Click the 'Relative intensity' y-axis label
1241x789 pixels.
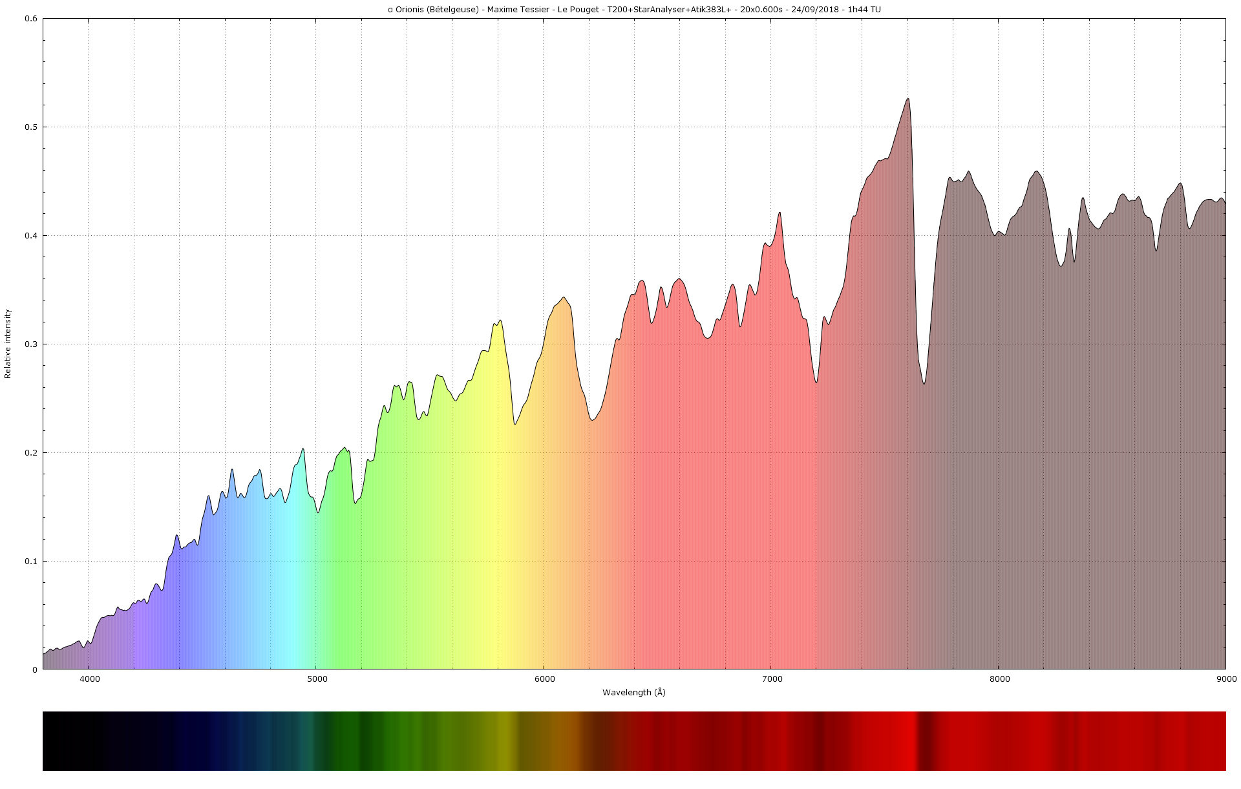click(x=8, y=344)
